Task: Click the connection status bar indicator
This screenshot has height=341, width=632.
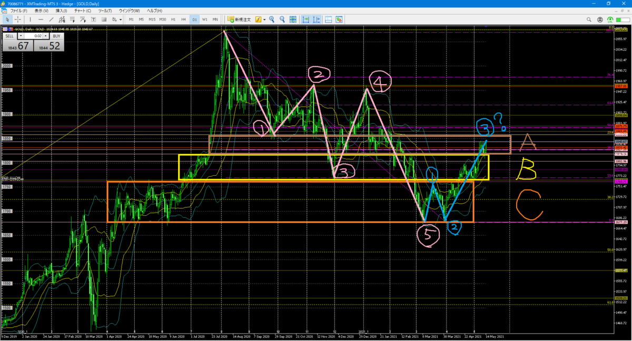Action: (x=624, y=19)
